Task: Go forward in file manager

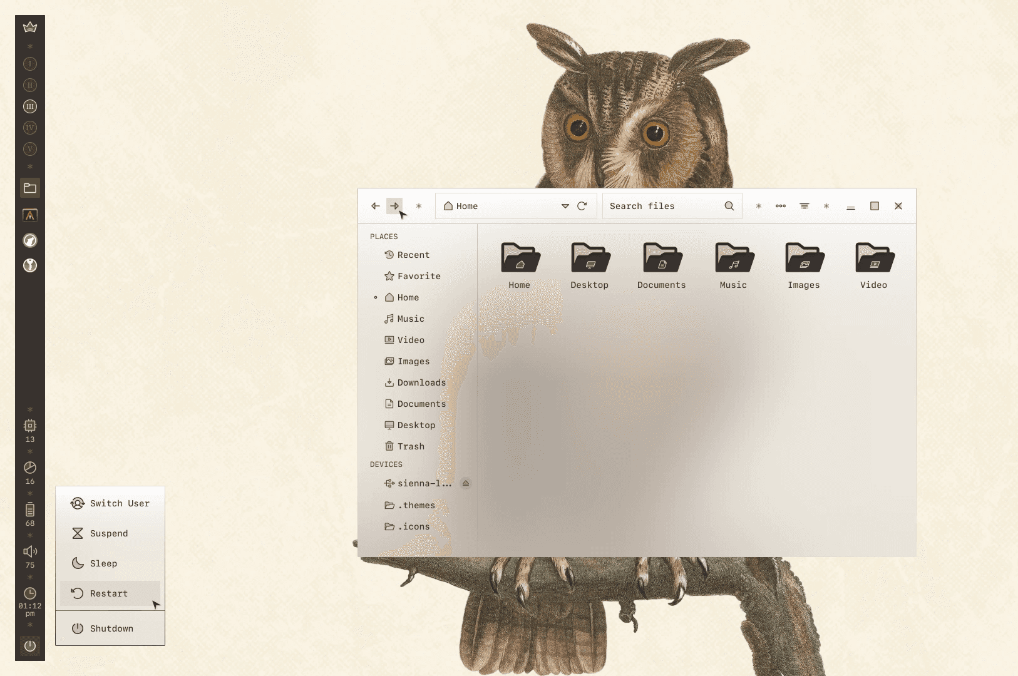Action: pyautogui.click(x=394, y=206)
